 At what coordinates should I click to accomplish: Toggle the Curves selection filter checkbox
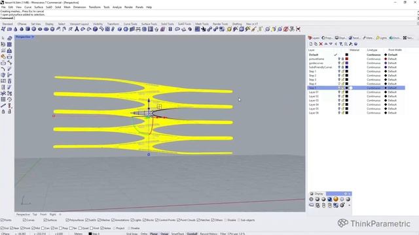tap(24, 220)
